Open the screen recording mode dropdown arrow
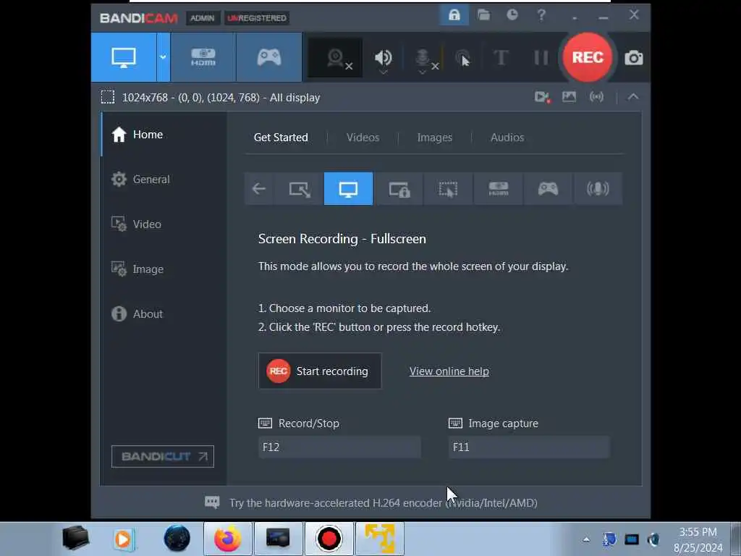Viewport: 741px width, 556px height. click(x=163, y=58)
